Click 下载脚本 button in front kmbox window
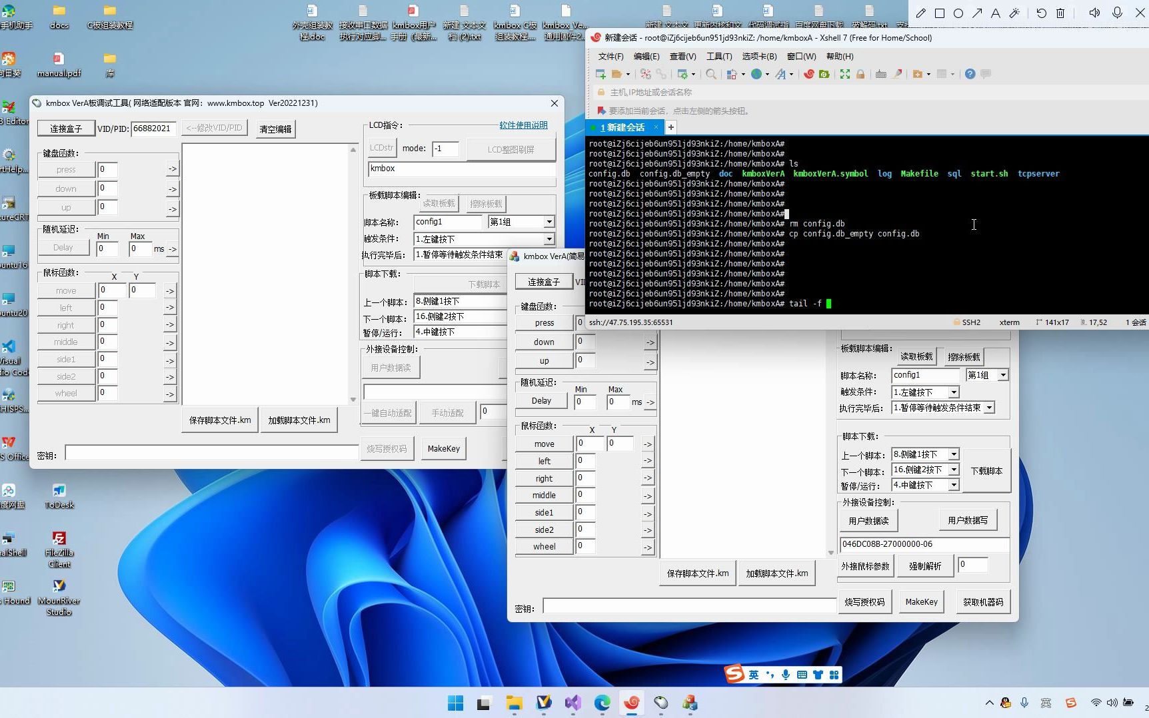The image size is (1149, 718). (986, 471)
